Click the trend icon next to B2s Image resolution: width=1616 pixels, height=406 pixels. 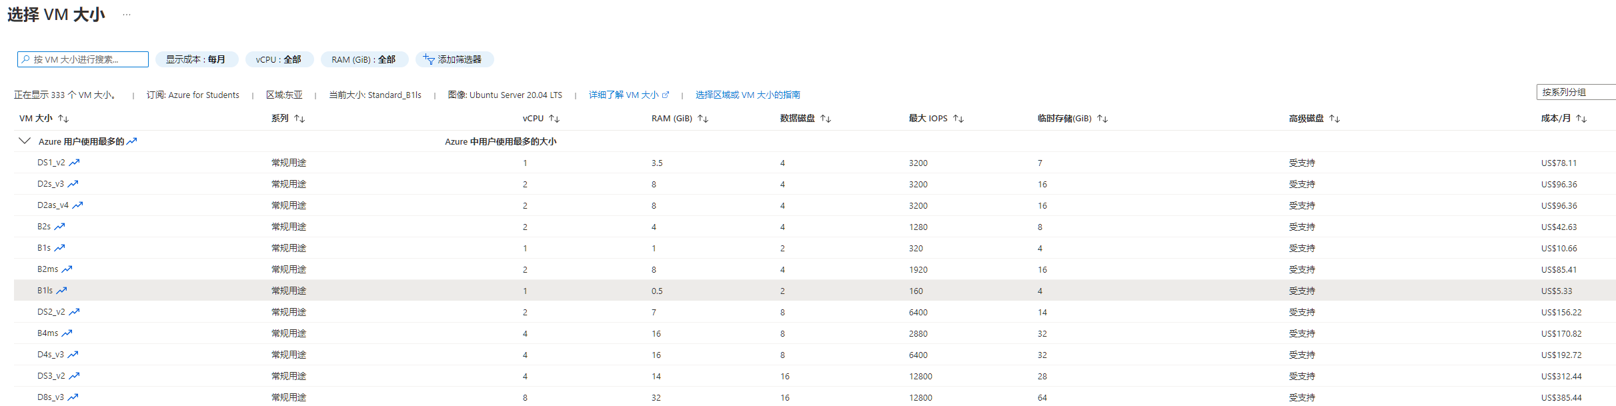59,227
